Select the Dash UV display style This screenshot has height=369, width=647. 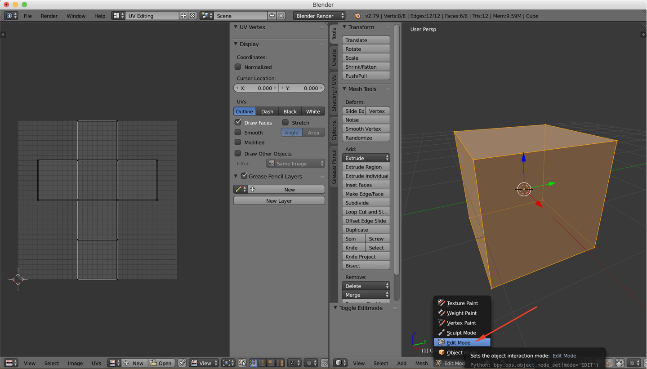(x=267, y=111)
